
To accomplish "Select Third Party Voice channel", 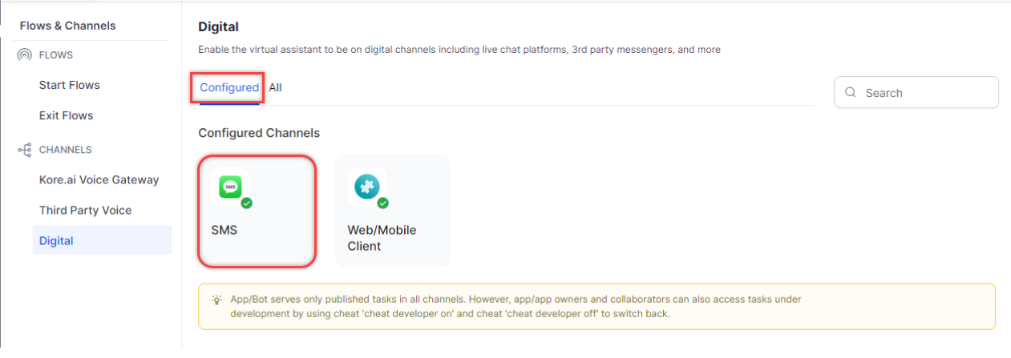I will click(x=85, y=210).
